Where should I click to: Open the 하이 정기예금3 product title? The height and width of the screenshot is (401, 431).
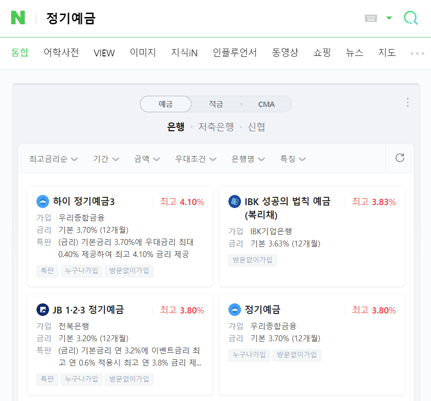(84, 201)
